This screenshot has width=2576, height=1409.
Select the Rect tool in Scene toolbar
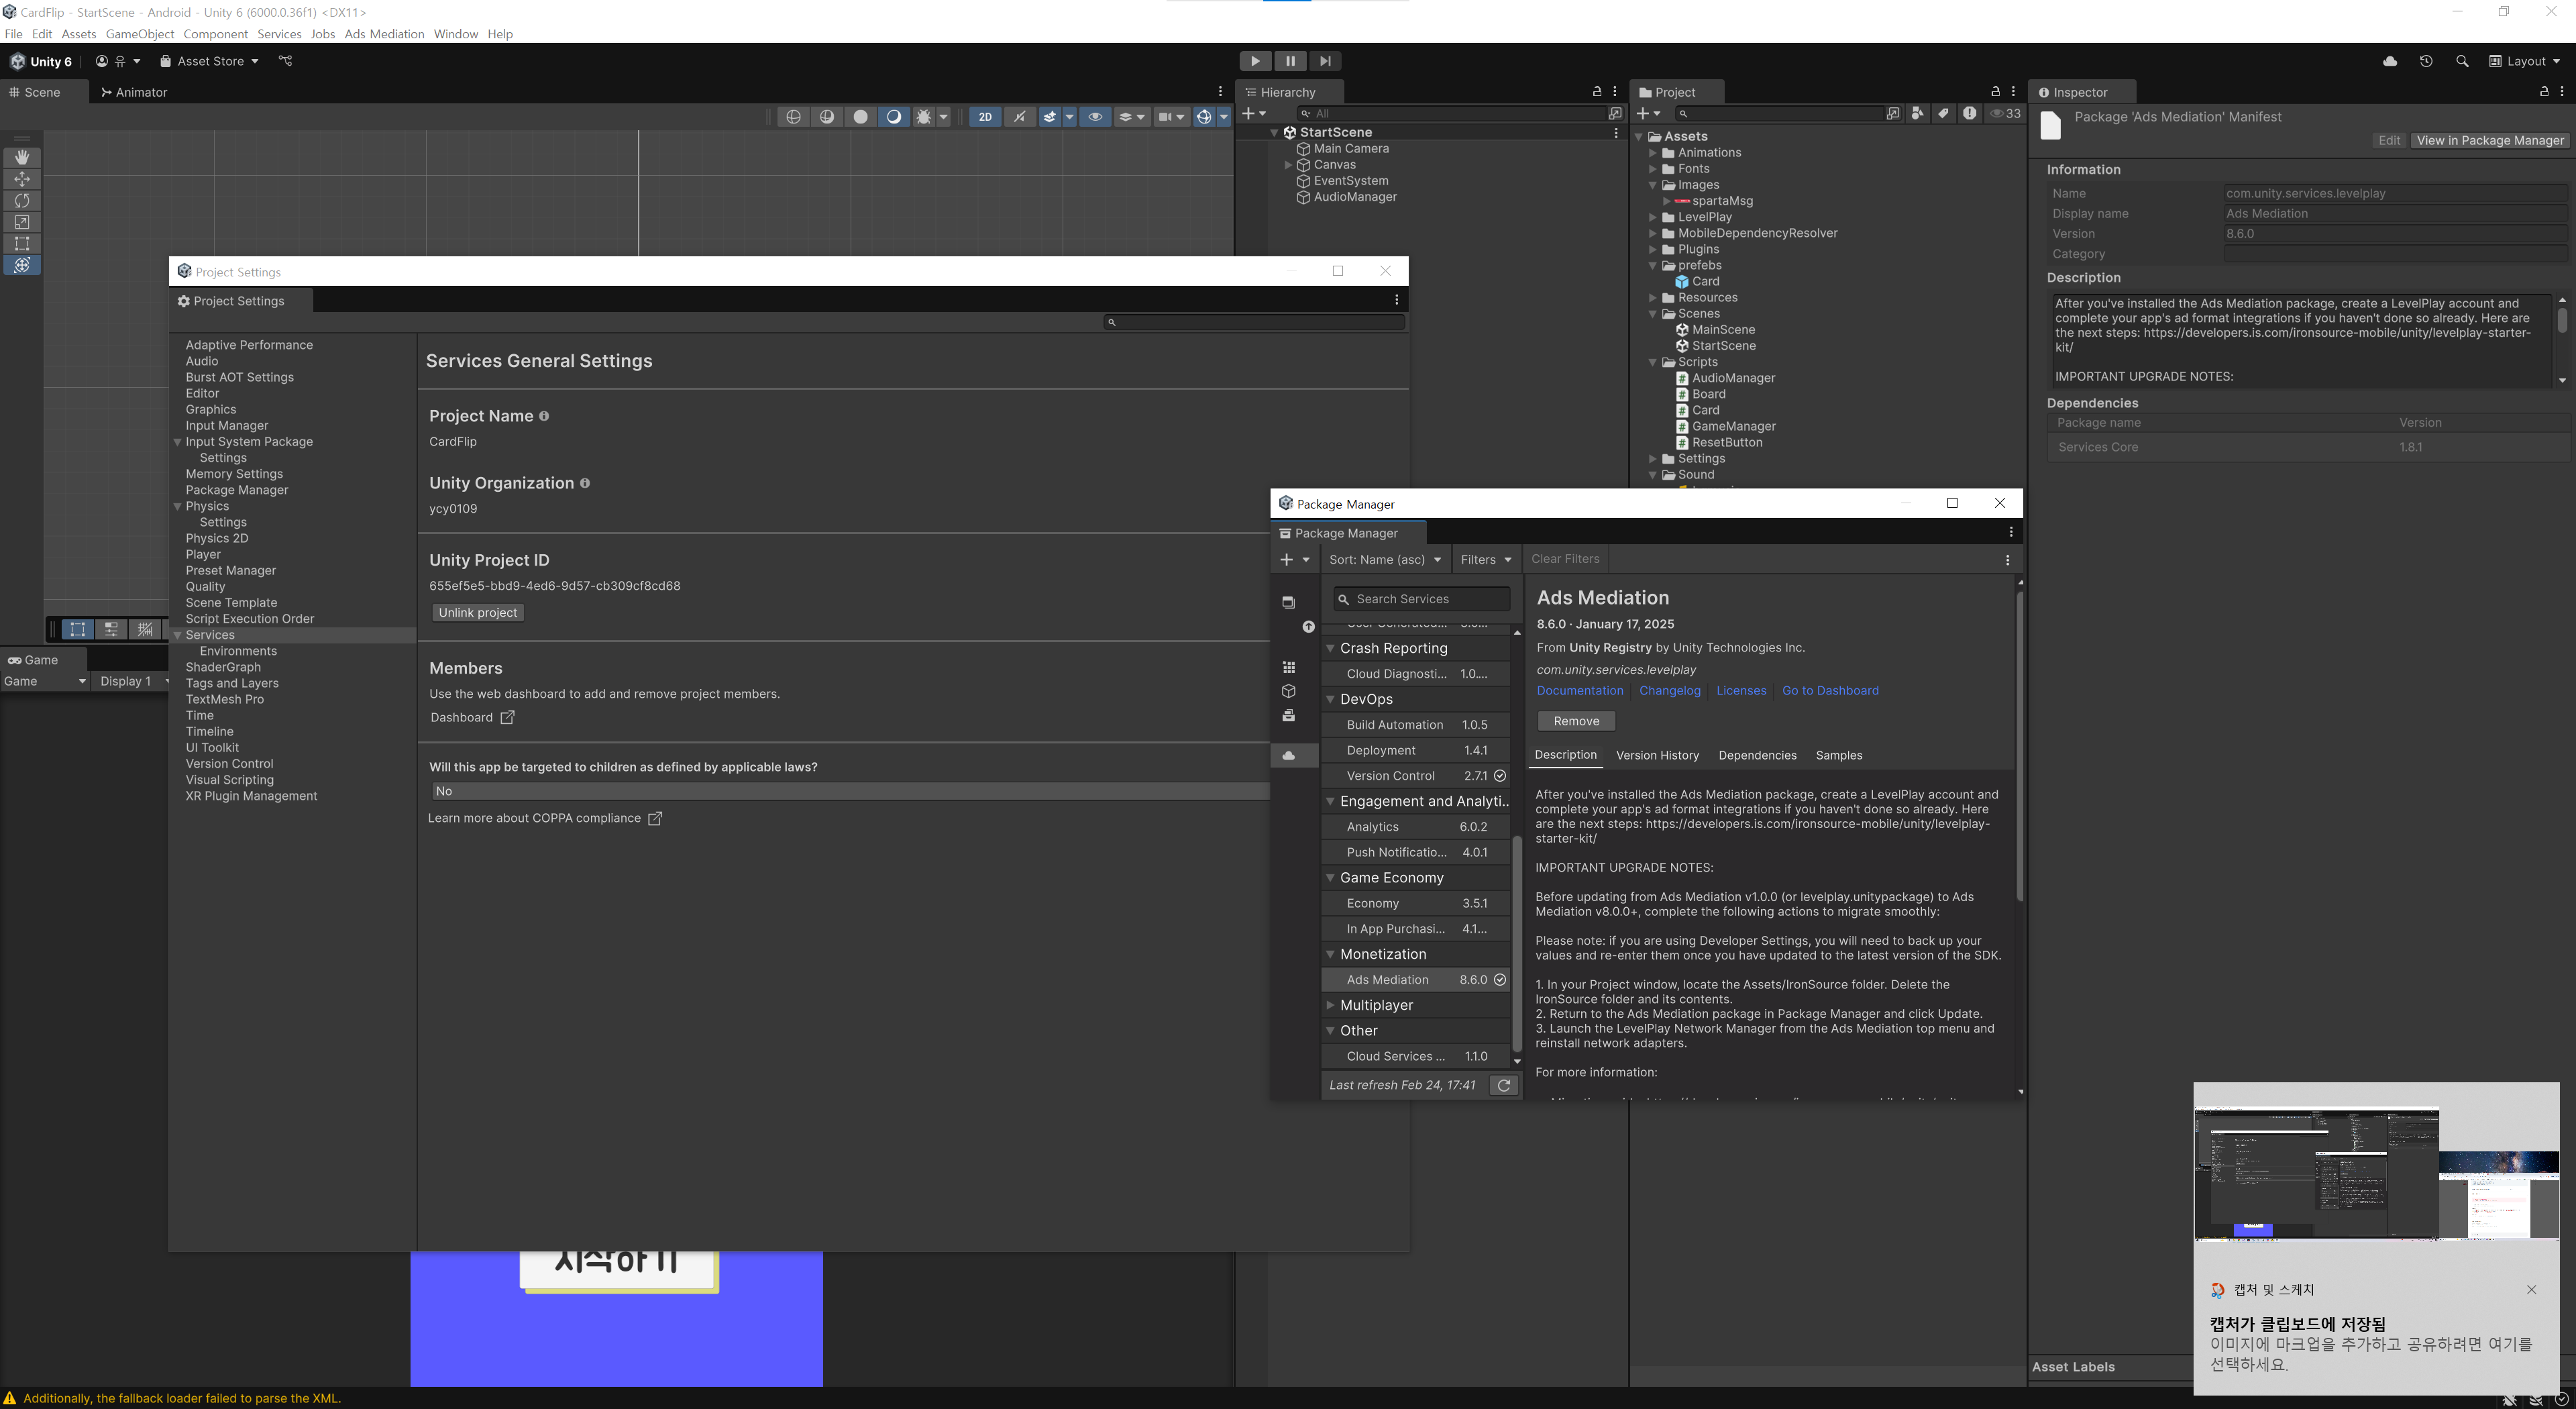click(22, 243)
